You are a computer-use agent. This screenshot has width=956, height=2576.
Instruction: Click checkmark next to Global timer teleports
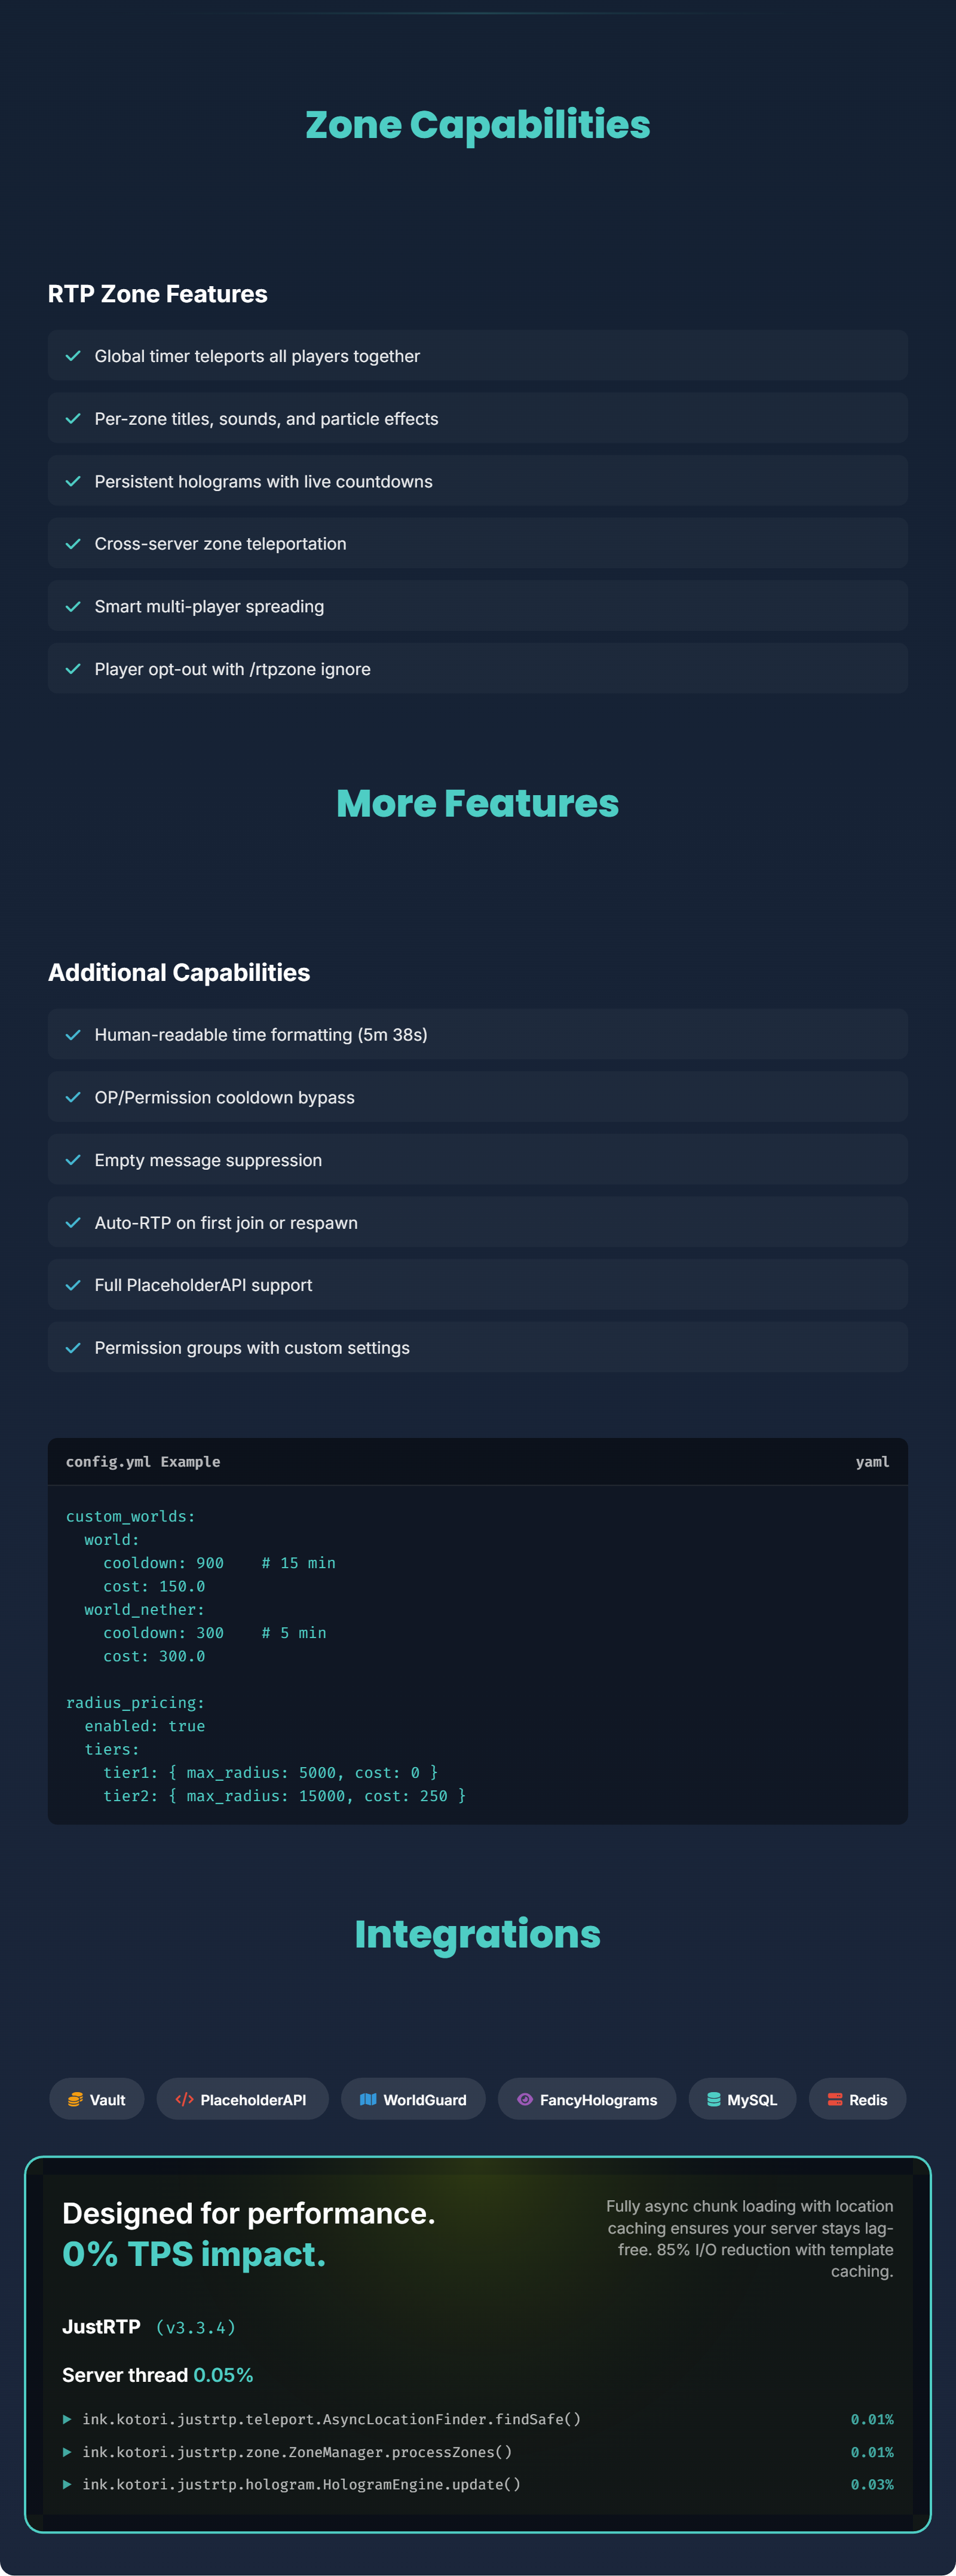pos(73,356)
